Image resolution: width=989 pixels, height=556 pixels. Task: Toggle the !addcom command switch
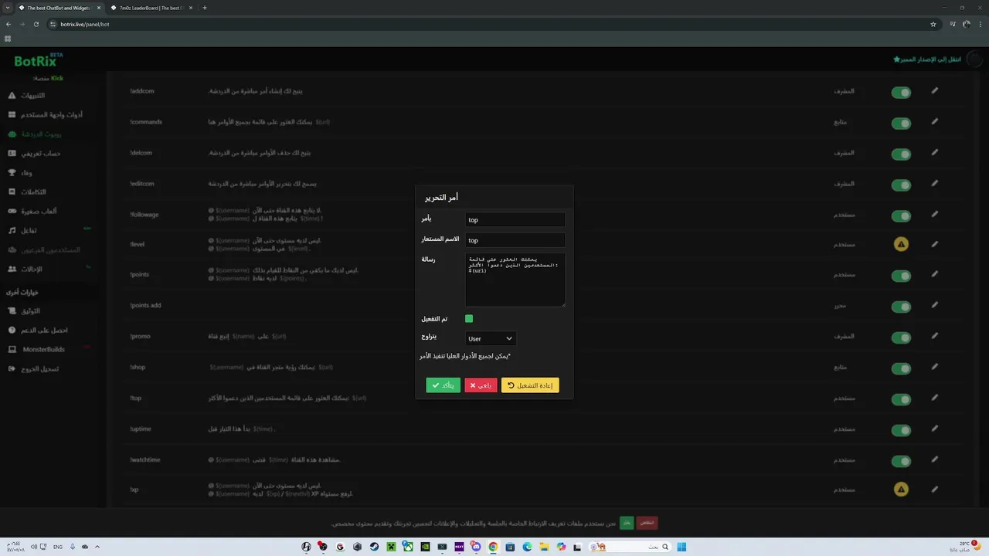click(x=901, y=93)
